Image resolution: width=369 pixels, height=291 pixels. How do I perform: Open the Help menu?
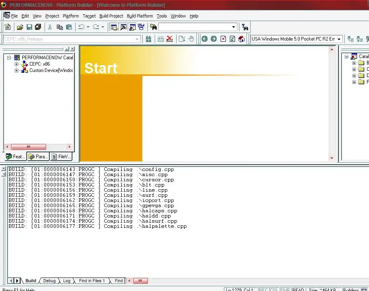pos(194,16)
